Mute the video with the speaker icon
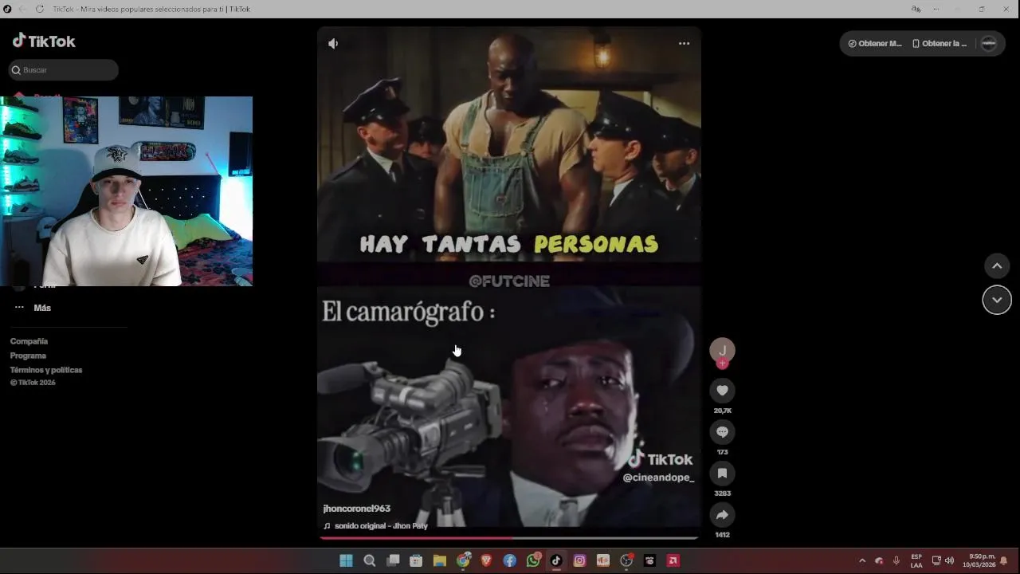The width and height of the screenshot is (1020, 574). [333, 44]
